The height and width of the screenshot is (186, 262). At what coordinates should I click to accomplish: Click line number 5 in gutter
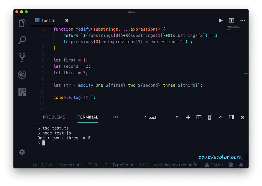point(43,60)
